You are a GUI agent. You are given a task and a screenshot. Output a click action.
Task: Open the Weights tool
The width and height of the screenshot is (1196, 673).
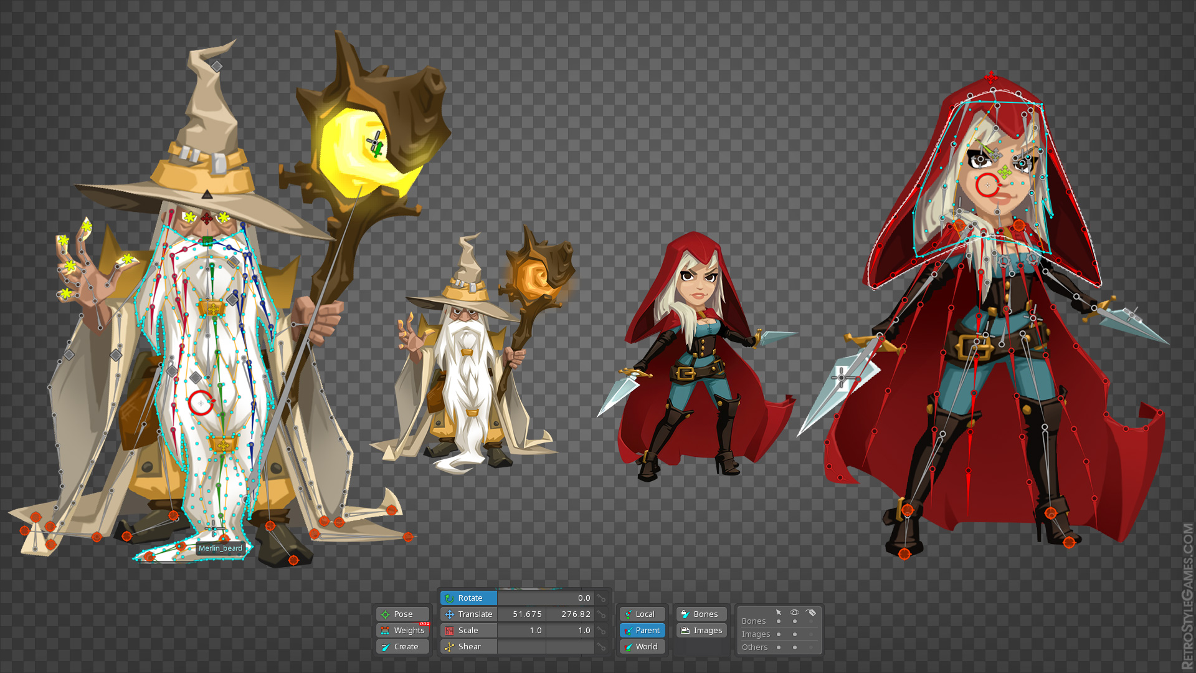402,630
